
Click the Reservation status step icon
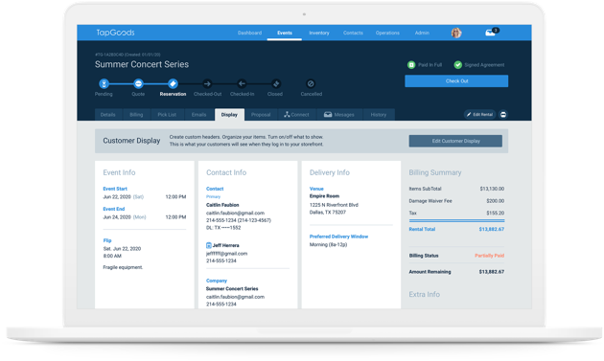point(173,83)
